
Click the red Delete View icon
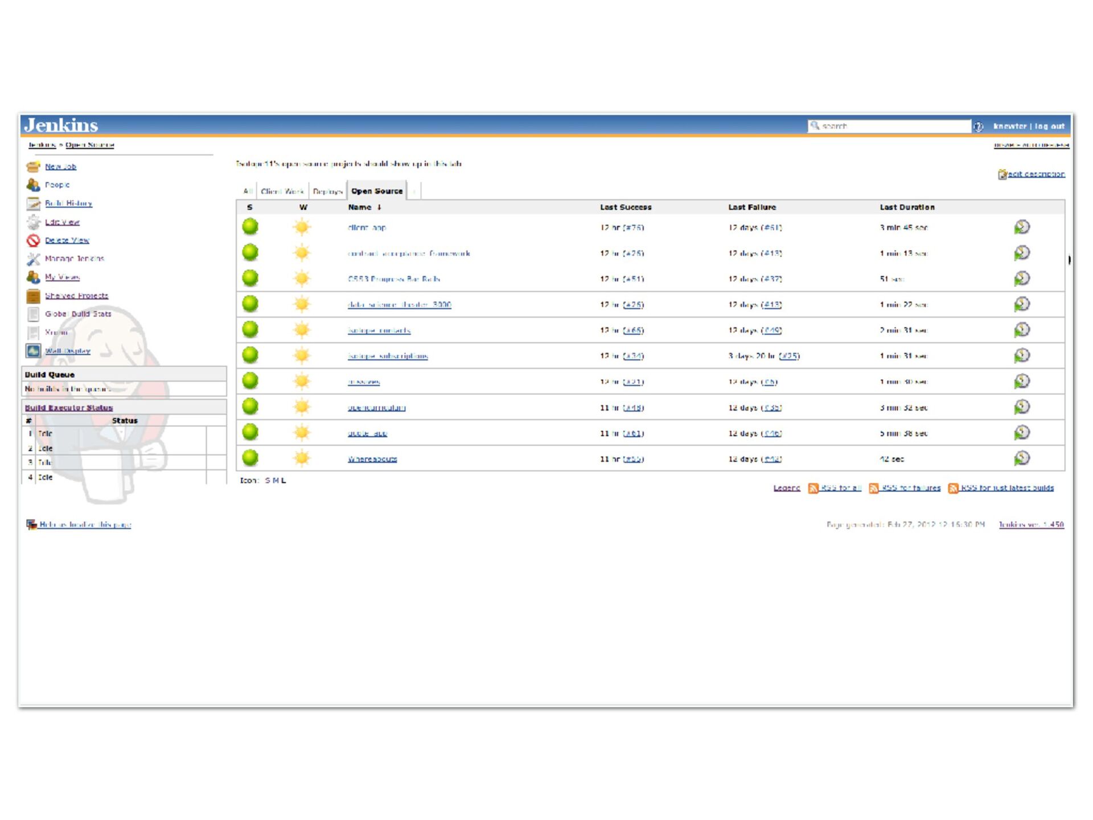click(x=33, y=240)
